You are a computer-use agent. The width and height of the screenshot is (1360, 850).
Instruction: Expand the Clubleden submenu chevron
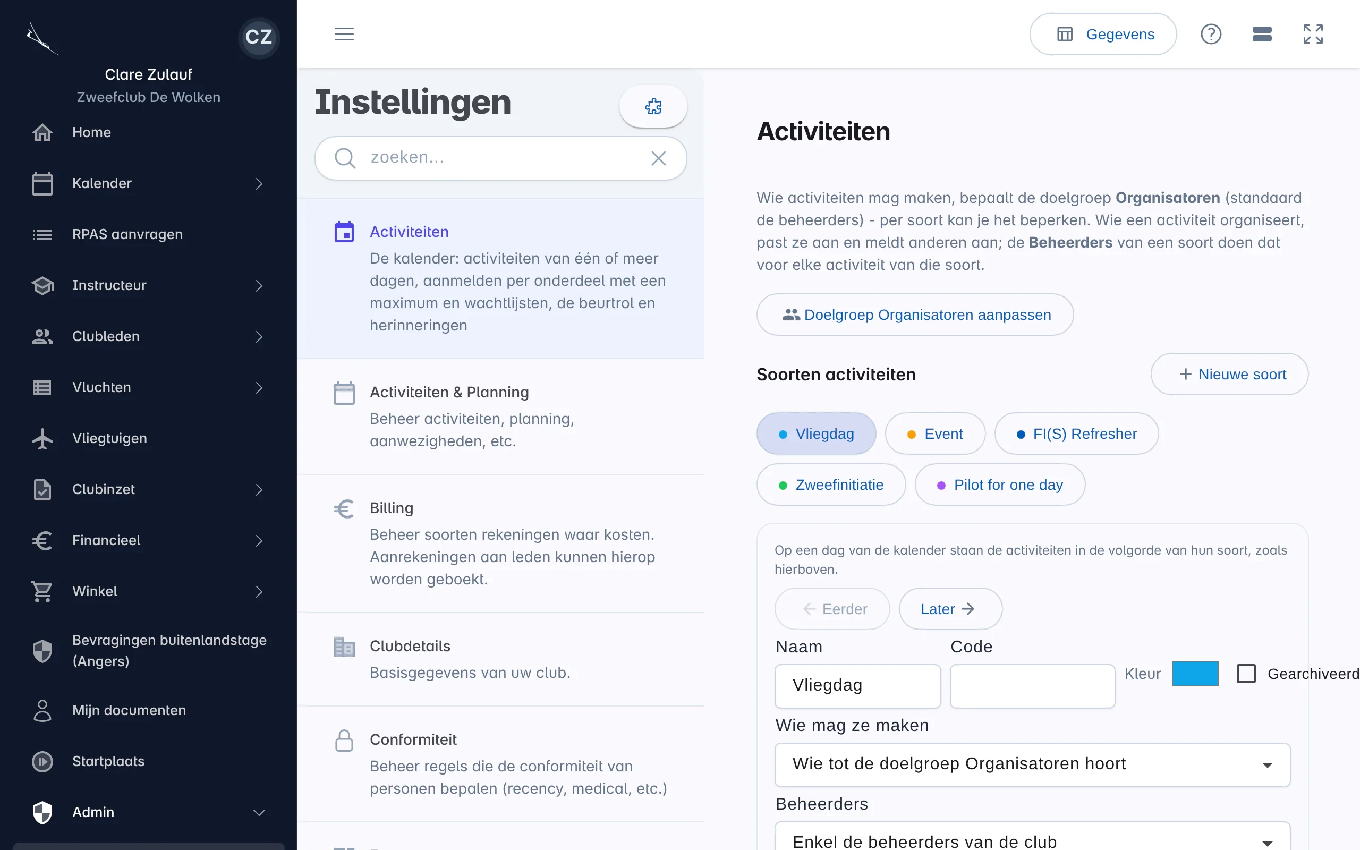259,337
